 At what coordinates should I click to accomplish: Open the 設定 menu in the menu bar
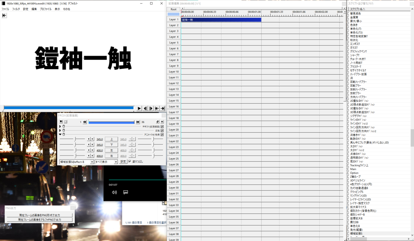coord(26,9)
